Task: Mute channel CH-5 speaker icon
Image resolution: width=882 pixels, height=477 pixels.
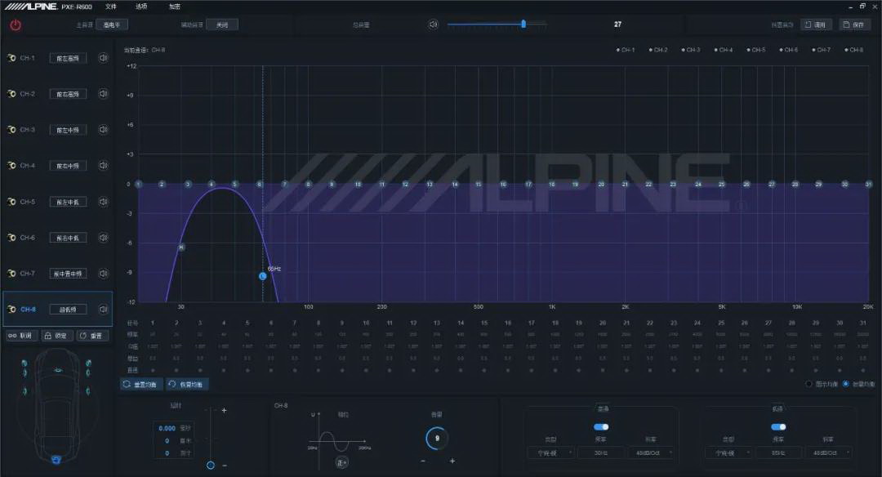Action: tap(103, 202)
